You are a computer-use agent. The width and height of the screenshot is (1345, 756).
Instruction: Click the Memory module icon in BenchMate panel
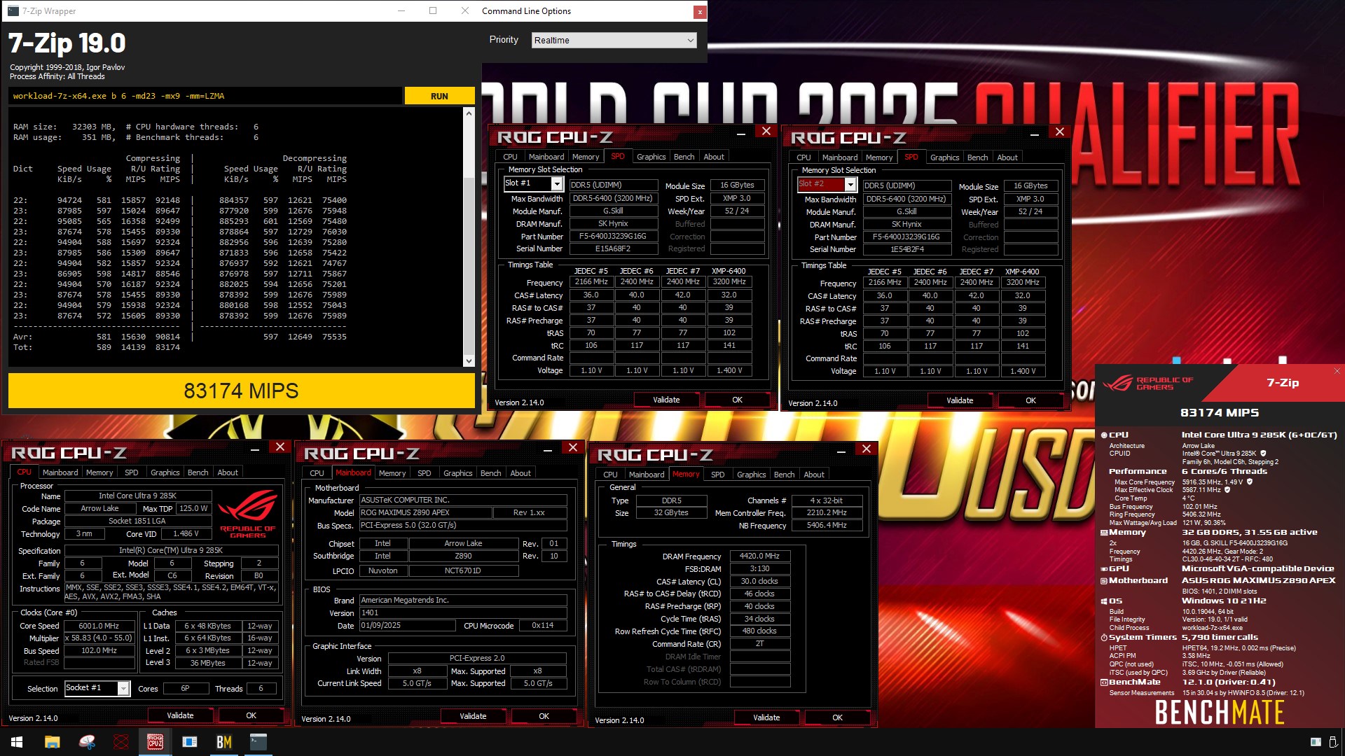1104,533
